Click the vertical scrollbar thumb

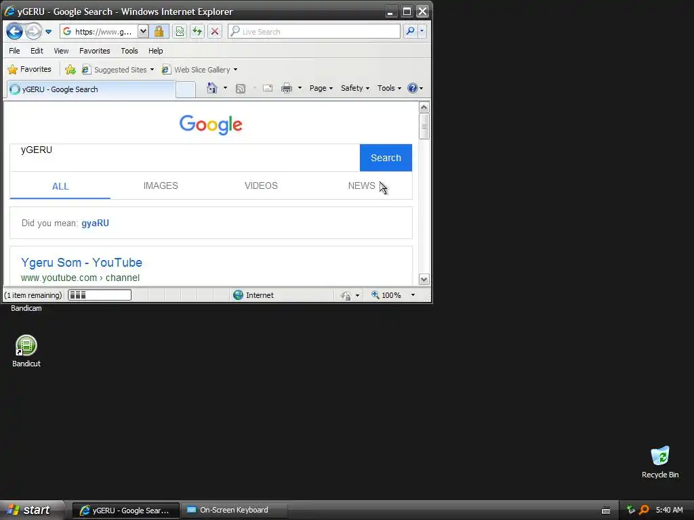coord(424,127)
